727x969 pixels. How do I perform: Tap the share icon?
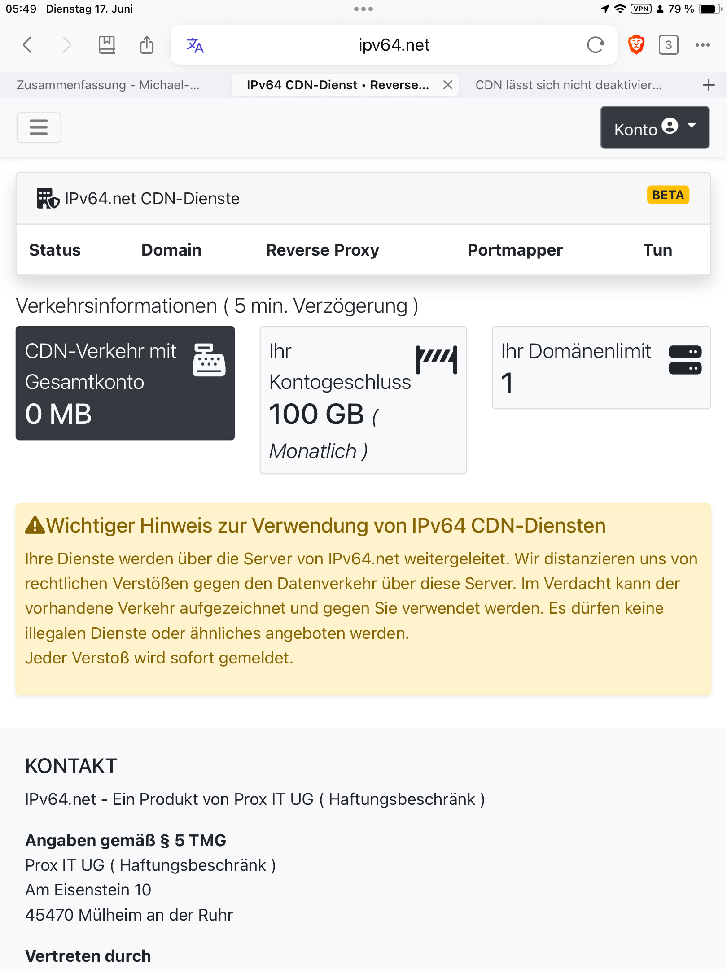point(147,45)
